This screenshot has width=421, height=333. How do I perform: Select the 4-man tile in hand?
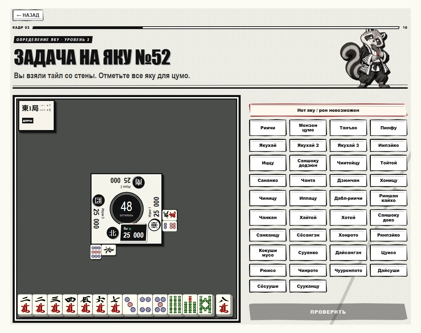[70, 305]
